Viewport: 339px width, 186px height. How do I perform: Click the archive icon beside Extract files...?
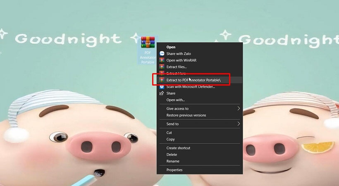pos(162,67)
